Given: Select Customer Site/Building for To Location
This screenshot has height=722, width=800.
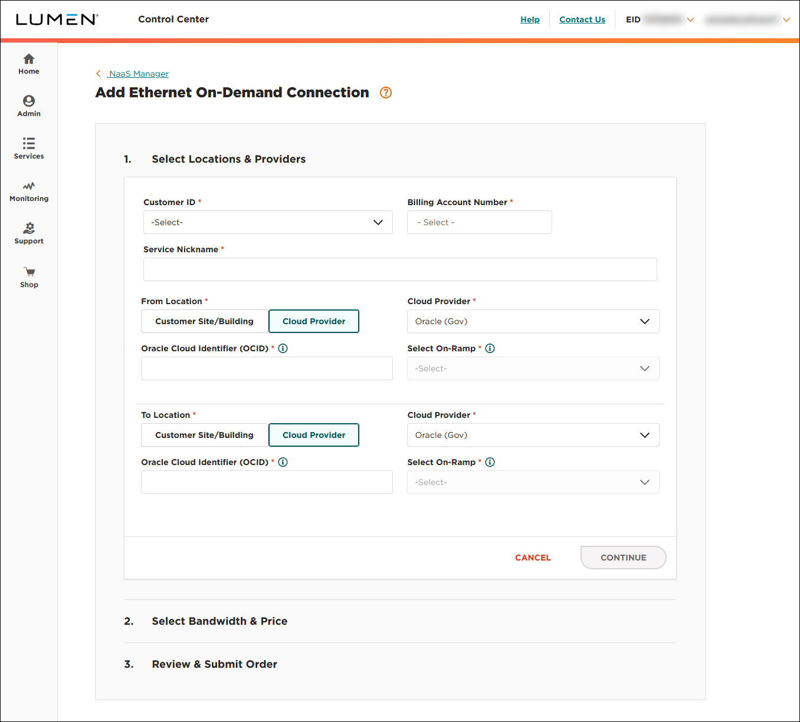Looking at the screenshot, I should (x=205, y=435).
